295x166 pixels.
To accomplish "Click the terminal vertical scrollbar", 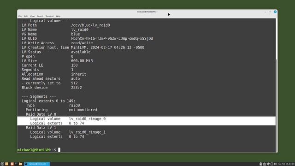I will (277, 106).
